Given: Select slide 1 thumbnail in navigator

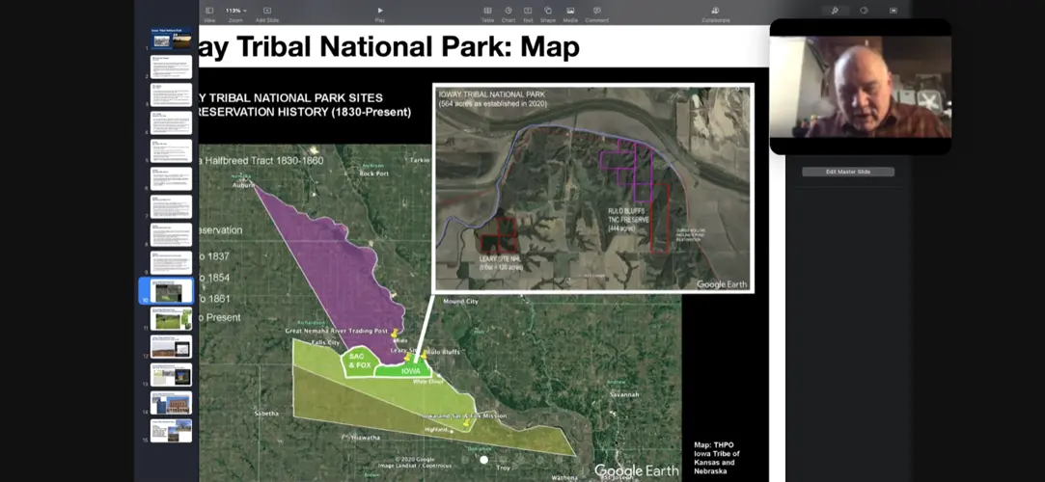Looking at the screenshot, I should point(172,39).
